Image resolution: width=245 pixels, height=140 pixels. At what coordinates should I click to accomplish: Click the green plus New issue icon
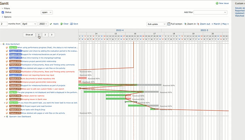(217, 3)
